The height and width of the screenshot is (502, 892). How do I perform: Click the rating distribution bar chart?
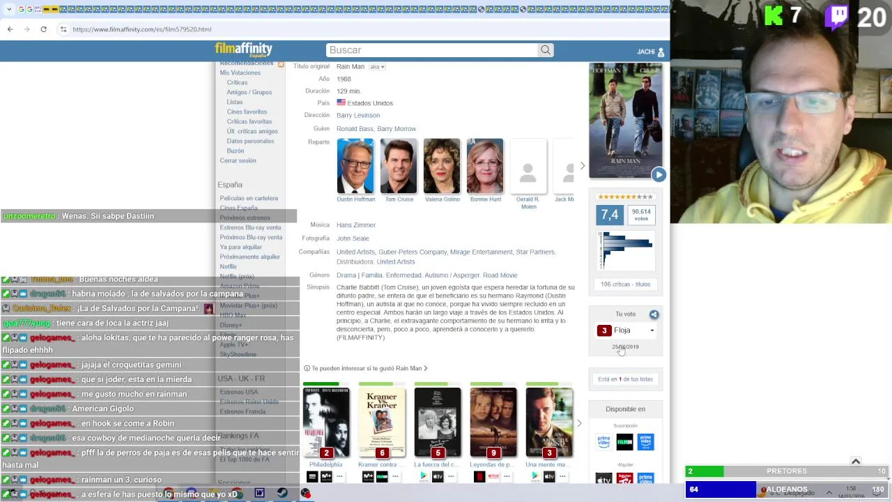(626, 250)
